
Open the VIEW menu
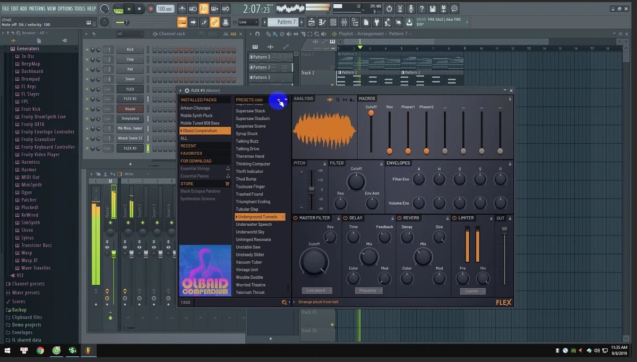pos(51,9)
